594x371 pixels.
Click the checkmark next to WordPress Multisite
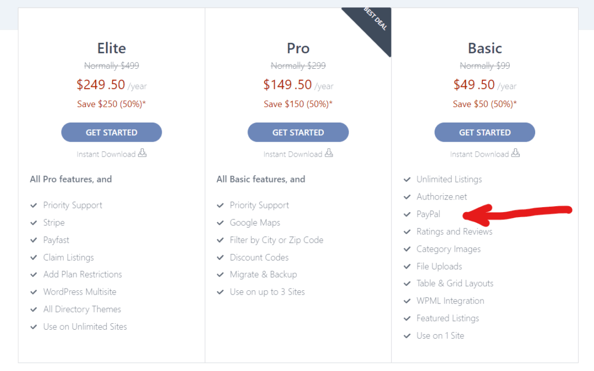pyautogui.click(x=34, y=292)
